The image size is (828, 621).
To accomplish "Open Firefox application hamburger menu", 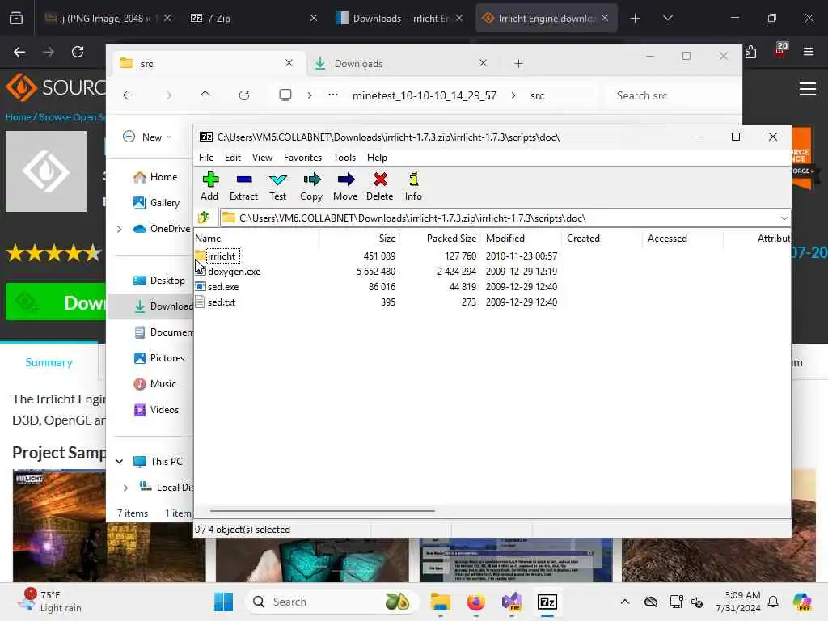I will point(808,52).
